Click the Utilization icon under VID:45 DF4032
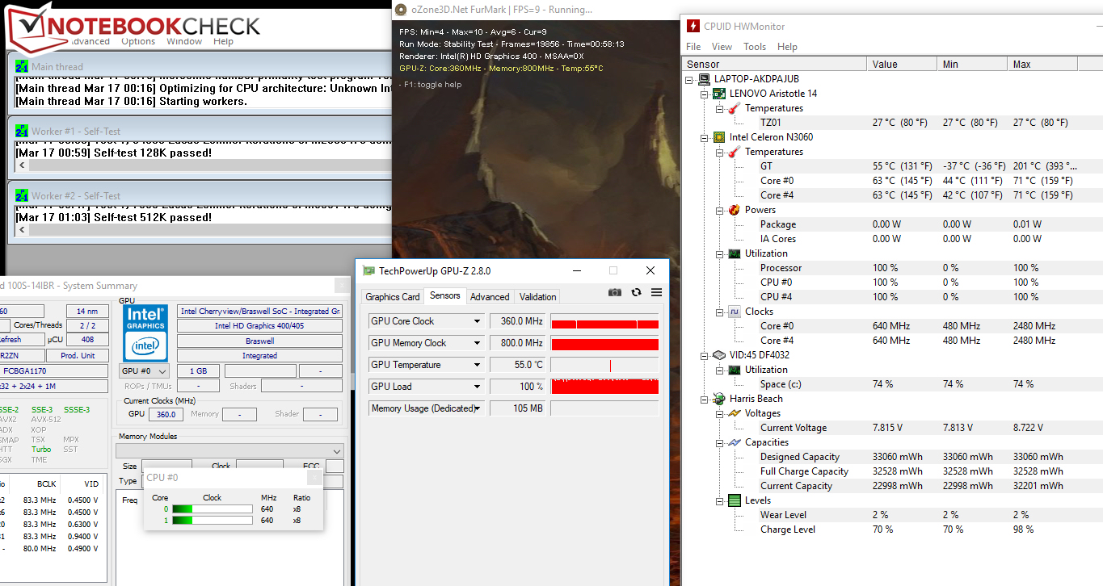Screen dimensions: 1103x586 [734, 370]
